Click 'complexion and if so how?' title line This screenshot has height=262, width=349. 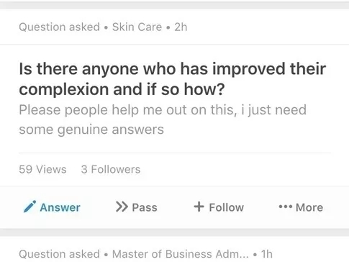tap(122, 89)
